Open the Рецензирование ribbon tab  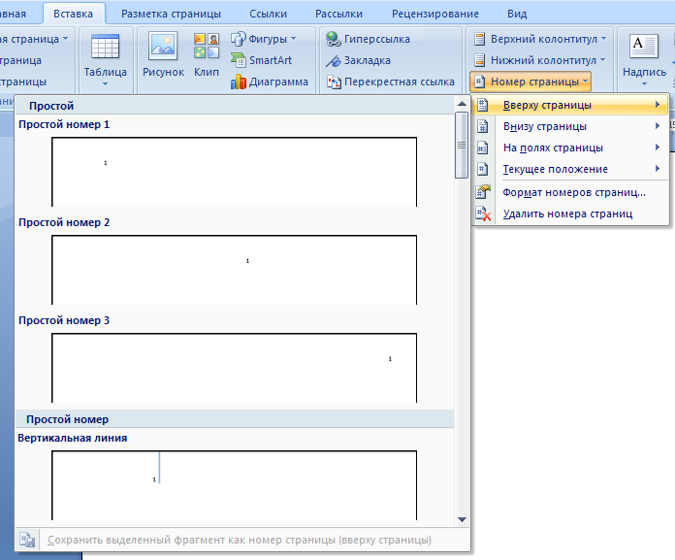[x=435, y=14]
